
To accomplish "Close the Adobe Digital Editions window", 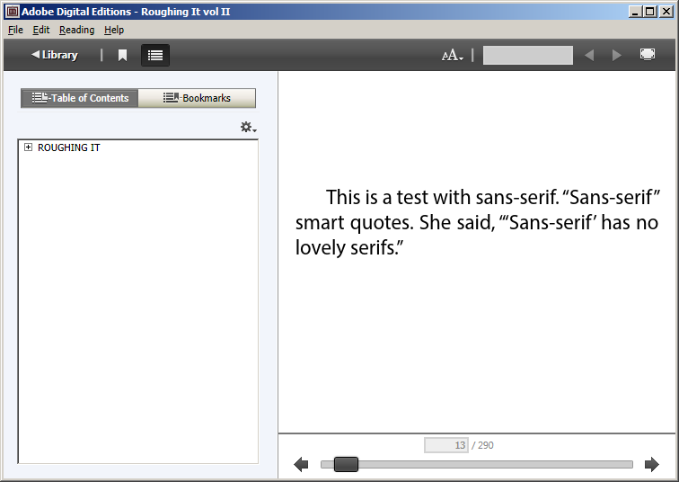I will [666, 12].
